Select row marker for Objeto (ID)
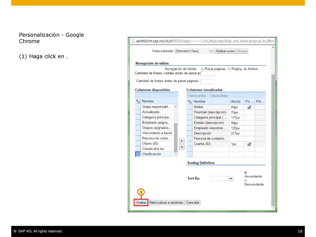 (138, 144)
